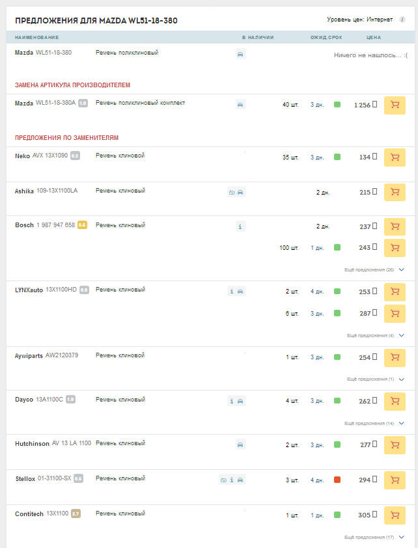Viewport: 418px width, 548px height.
Task: Click the Bosch rating badge
Action: (82, 225)
